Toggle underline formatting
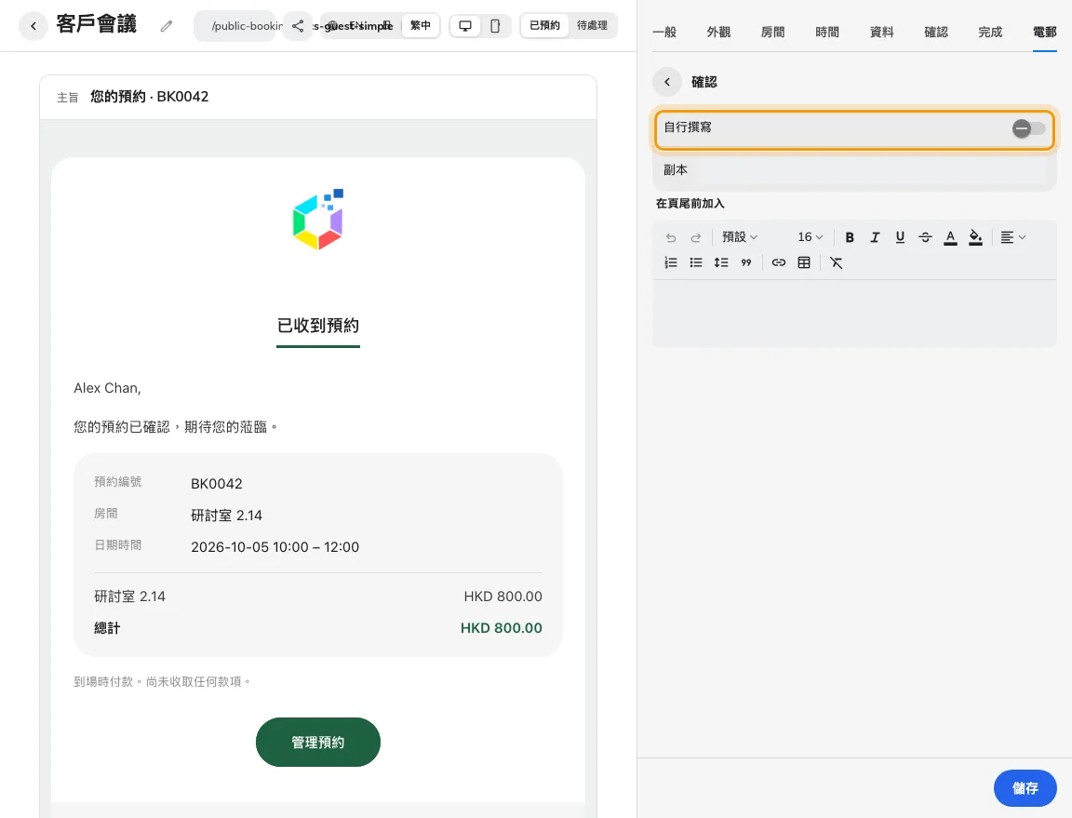 [x=900, y=237]
